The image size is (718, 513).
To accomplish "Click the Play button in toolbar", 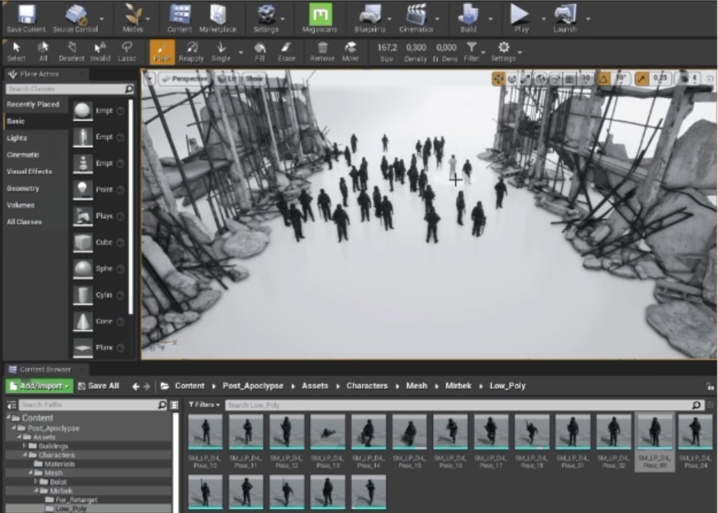I will (520, 17).
